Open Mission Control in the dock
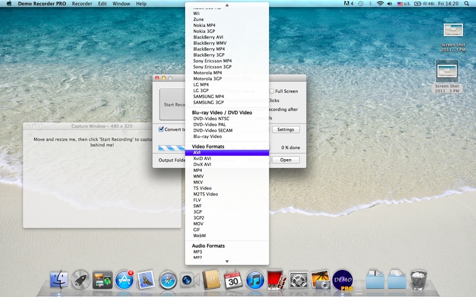 point(102,280)
